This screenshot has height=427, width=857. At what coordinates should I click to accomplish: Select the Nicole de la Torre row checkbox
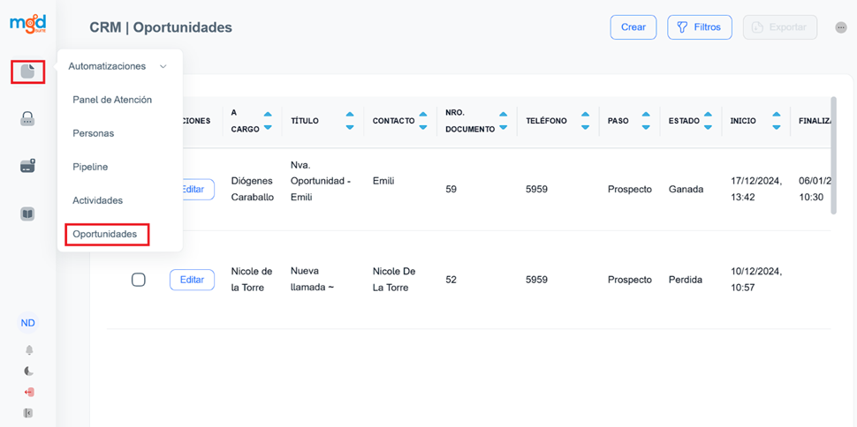point(139,280)
